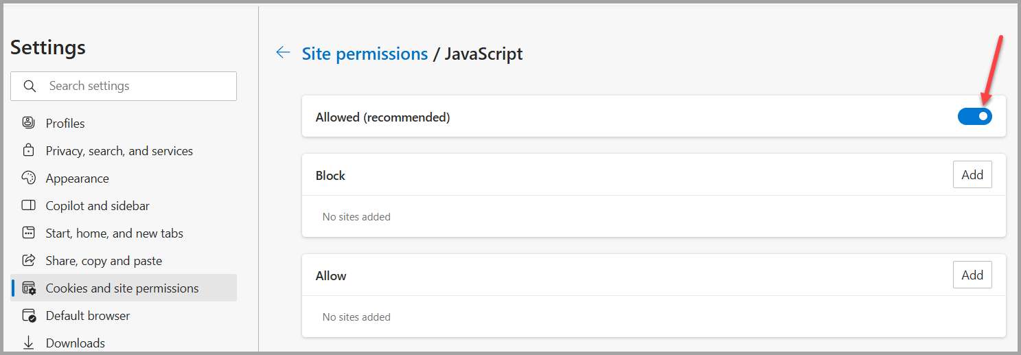Click the Profiles icon in sidebar

[x=28, y=123]
